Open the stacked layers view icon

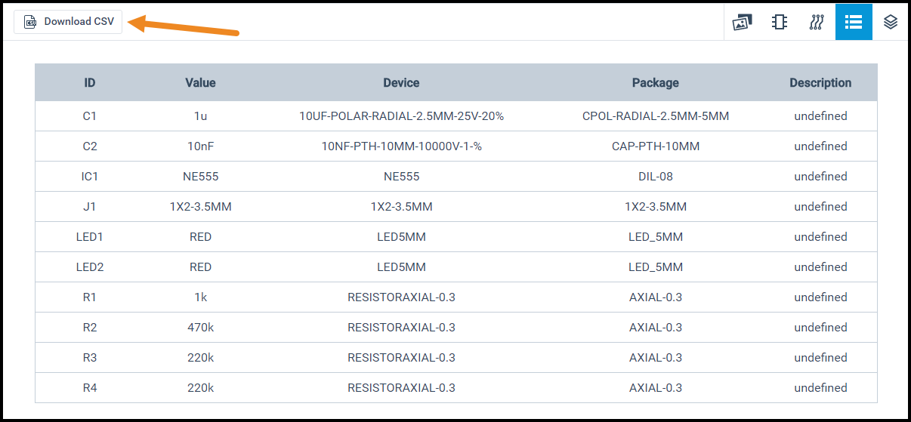[x=891, y=22]
